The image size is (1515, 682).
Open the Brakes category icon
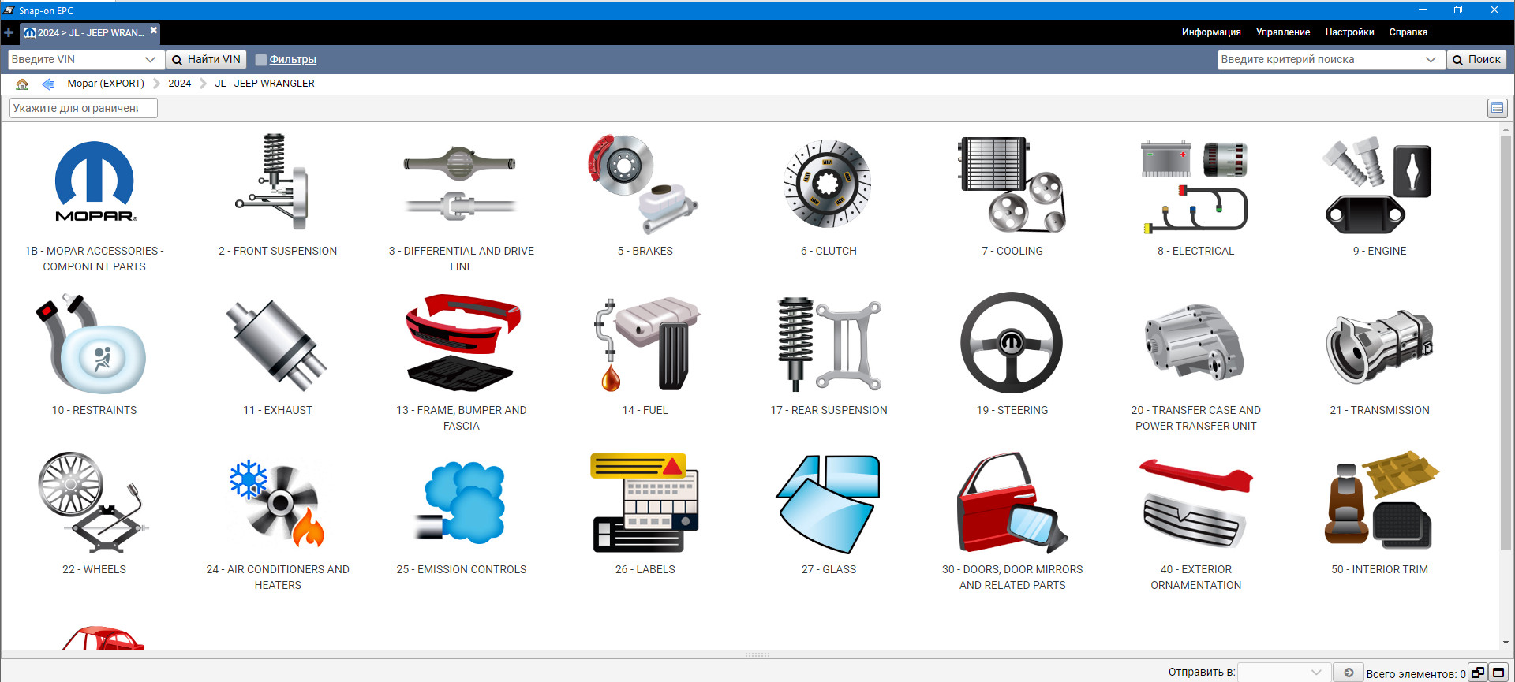644,184
